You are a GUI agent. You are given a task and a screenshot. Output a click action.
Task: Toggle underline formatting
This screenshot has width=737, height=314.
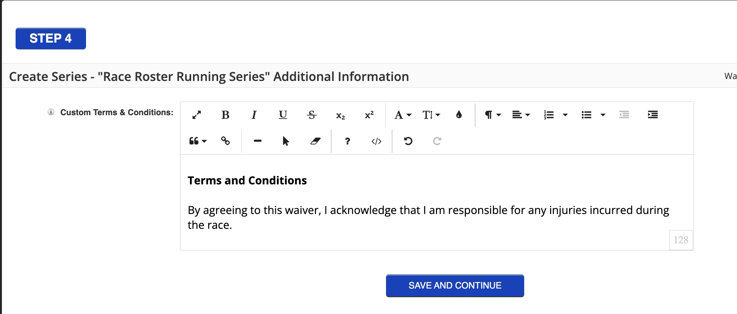tap(283, 115)
